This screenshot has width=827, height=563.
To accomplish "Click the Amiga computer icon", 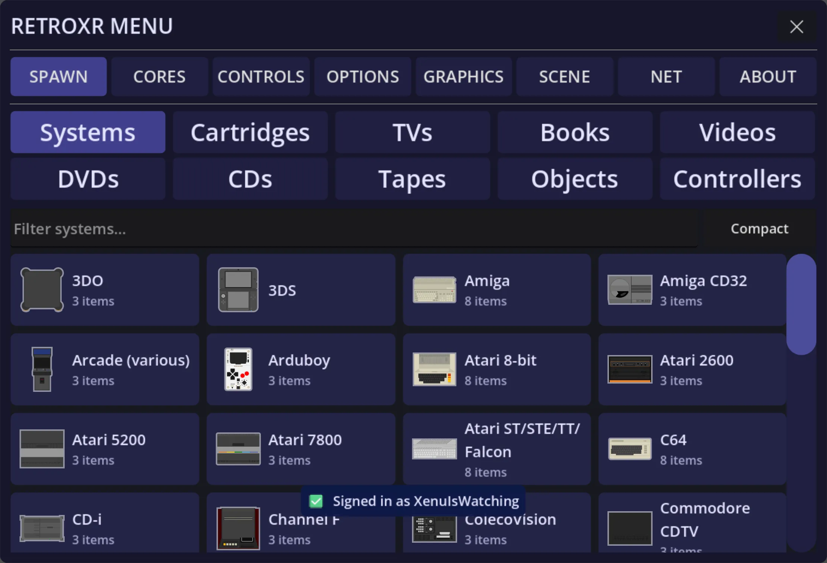I will 434,290.
